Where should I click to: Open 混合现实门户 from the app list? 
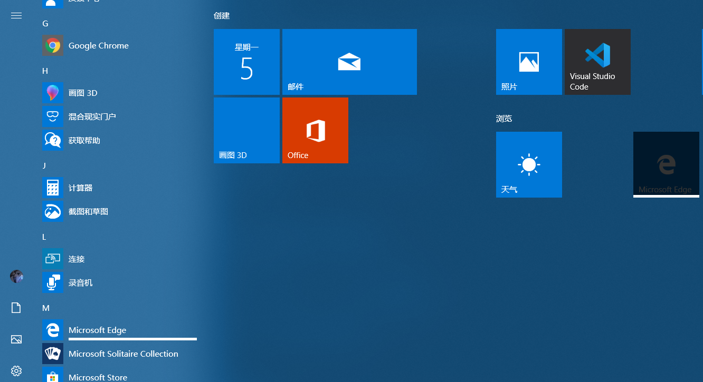120,116
